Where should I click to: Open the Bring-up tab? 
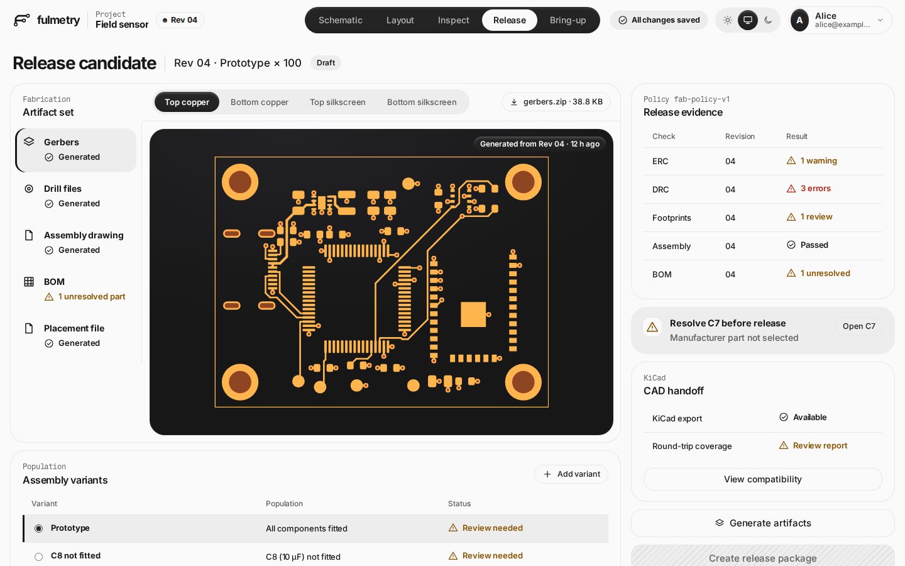pyautogui.click(x=568, y=20)
